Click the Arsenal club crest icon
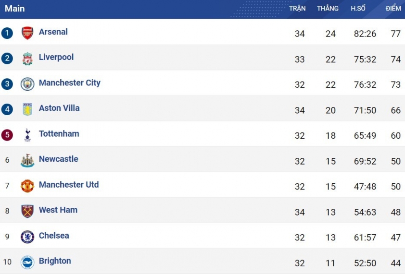 click(27, 33)
